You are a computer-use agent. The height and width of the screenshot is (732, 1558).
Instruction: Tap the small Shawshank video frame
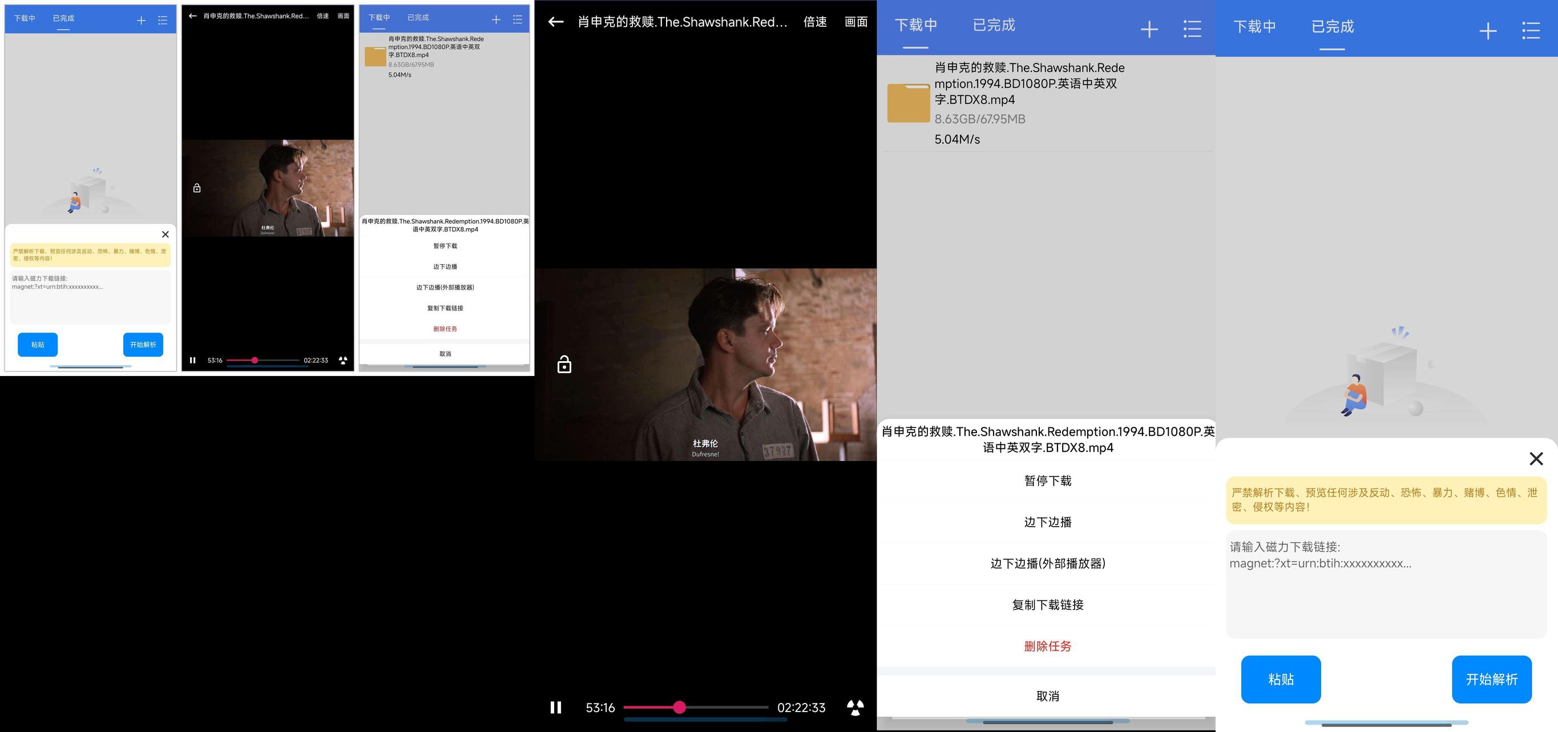click(268, 188)
